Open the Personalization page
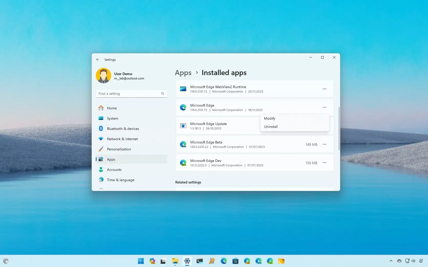Screen dimensions: 428x267 click(x=132, y=149)
